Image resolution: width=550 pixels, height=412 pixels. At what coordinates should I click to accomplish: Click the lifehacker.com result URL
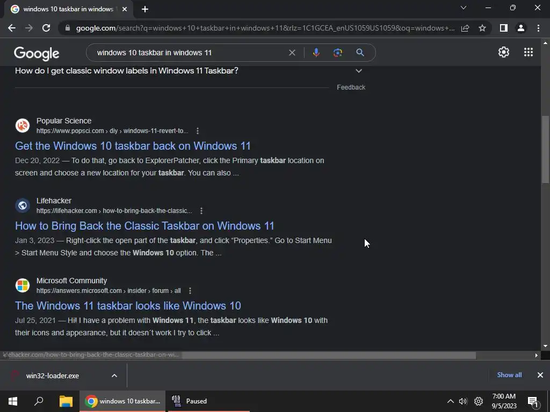coord(114,210)
